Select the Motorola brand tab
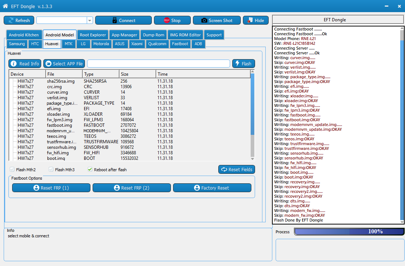The image size is (405, 266). tap(101, 44)
